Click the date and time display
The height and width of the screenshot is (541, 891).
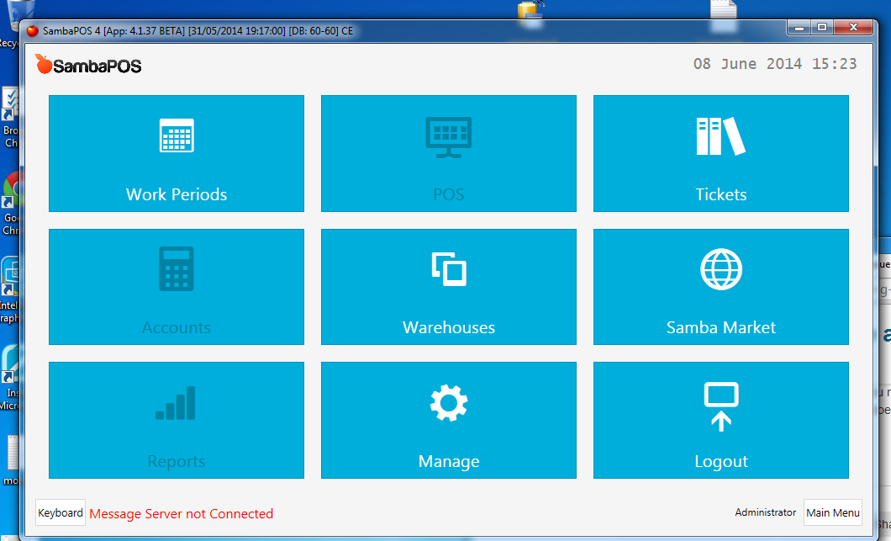[x=774, y=64]
